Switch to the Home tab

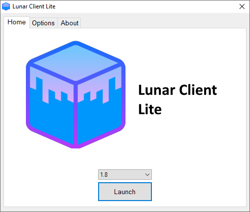[16, 22]
